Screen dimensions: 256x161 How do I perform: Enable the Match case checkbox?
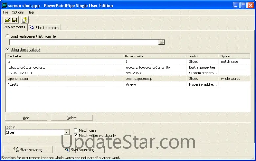75,130
